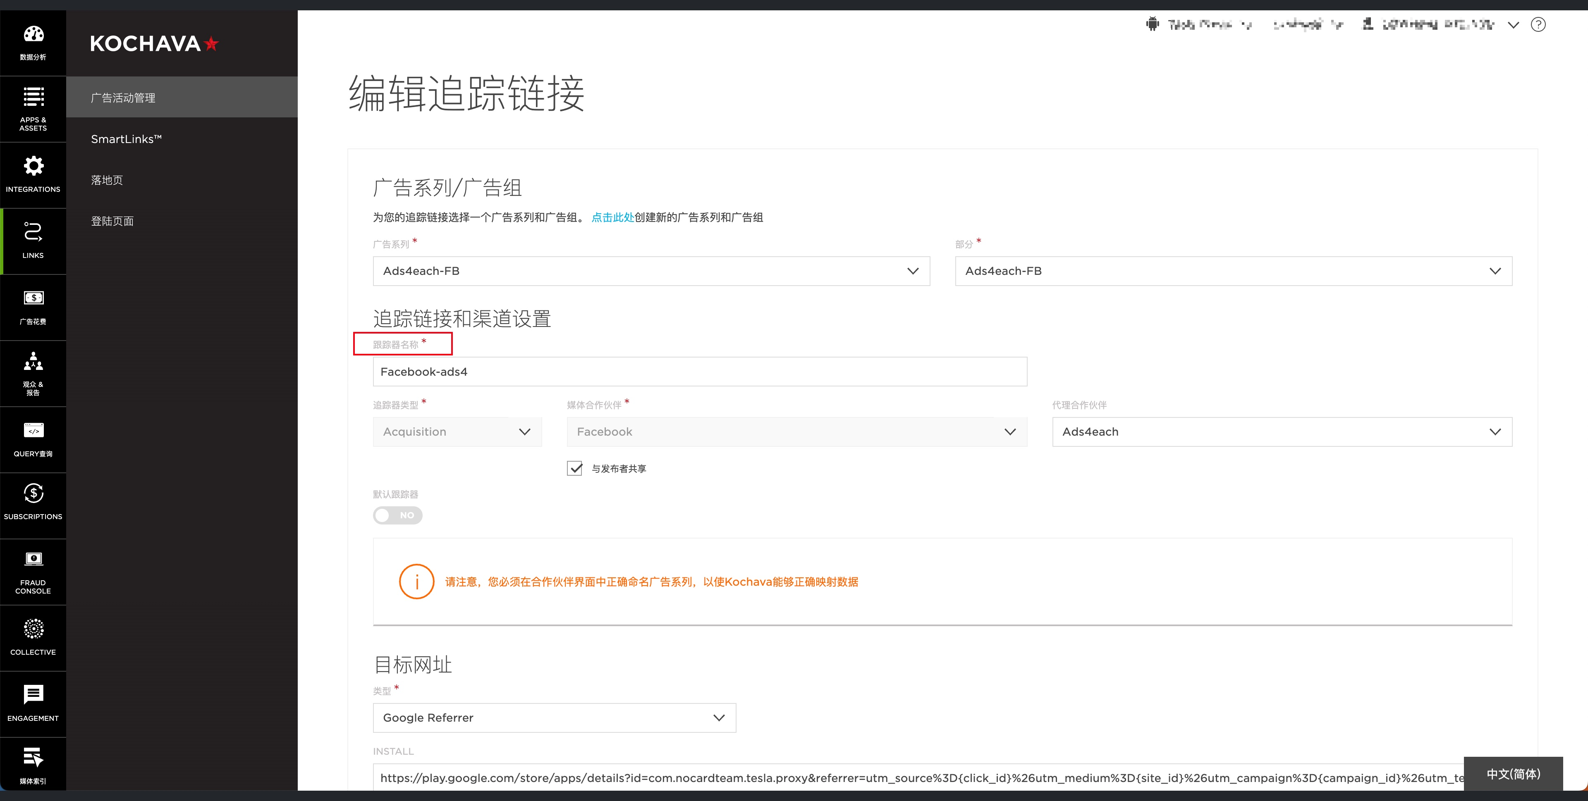1588x801 pixels.
Task: Click the orange Kochava mapping notice text
Action: [652, 582]
